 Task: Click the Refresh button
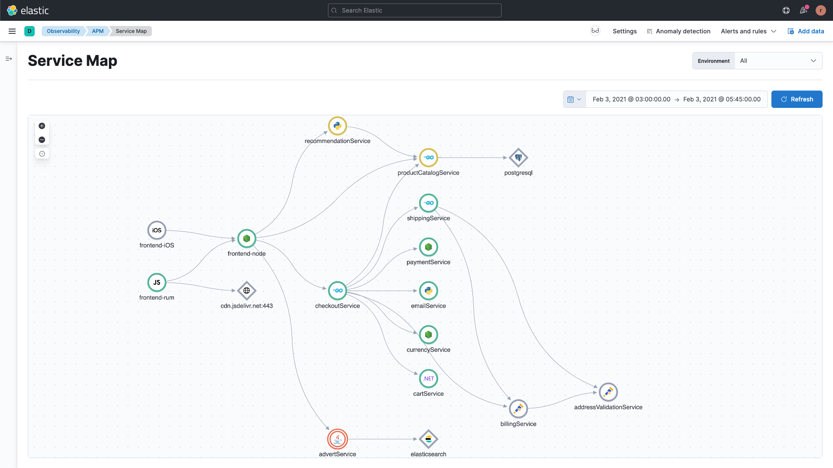797,99
